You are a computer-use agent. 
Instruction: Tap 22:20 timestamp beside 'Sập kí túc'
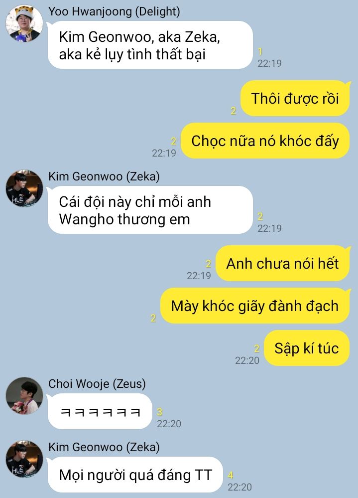pos(247,360)
